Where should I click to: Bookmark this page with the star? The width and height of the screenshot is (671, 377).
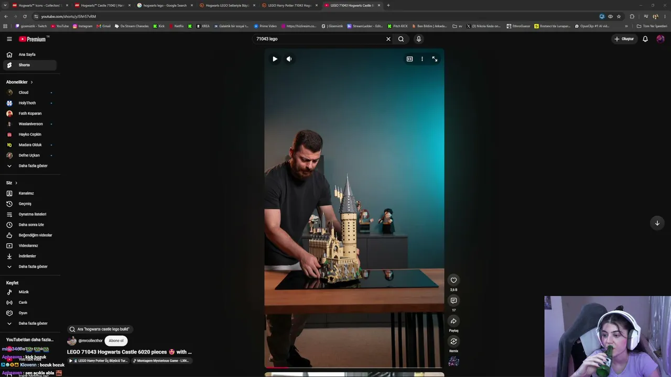coord(619,16)
